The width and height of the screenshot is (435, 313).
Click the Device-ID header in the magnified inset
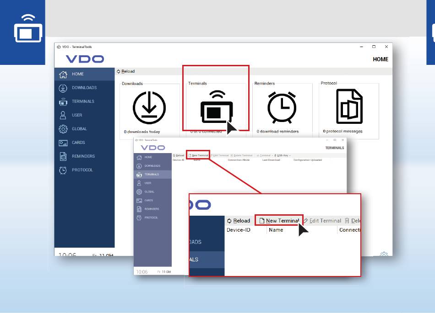[x=238, y=230]
